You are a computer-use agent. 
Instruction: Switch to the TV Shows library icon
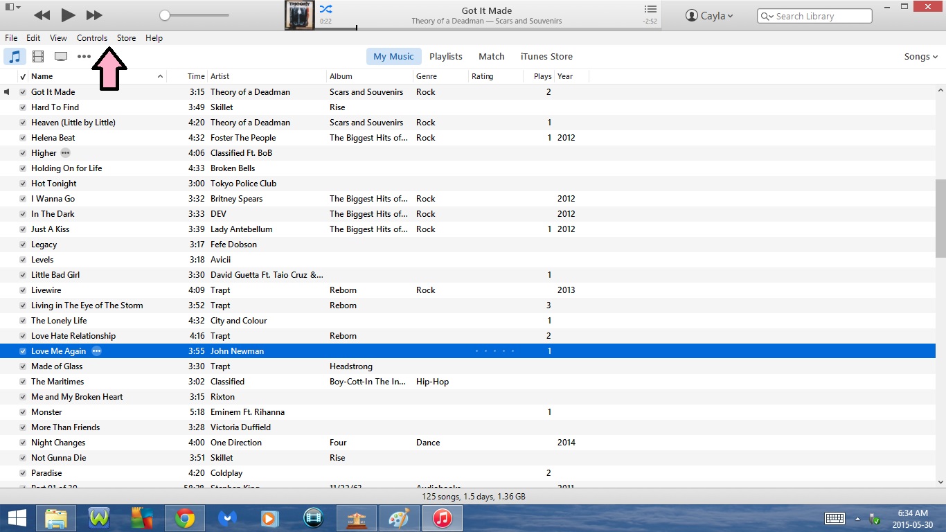coord(61,57)
